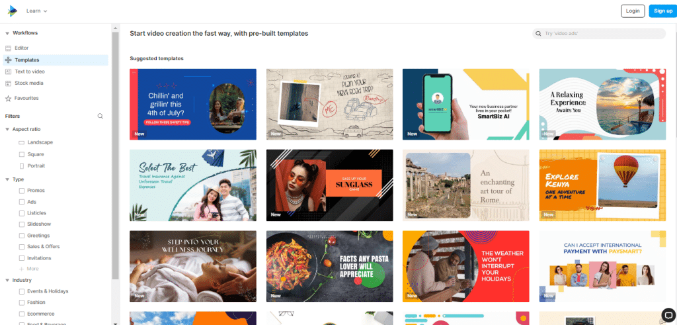Tick the Fashion industry checkbox
677x325 pixels.
[22, 302]
